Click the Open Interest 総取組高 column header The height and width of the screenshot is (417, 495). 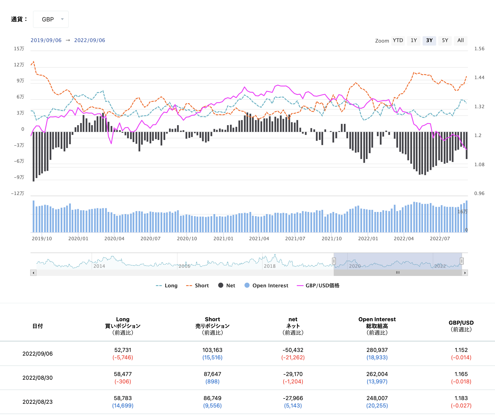click(x=377, y=326)
